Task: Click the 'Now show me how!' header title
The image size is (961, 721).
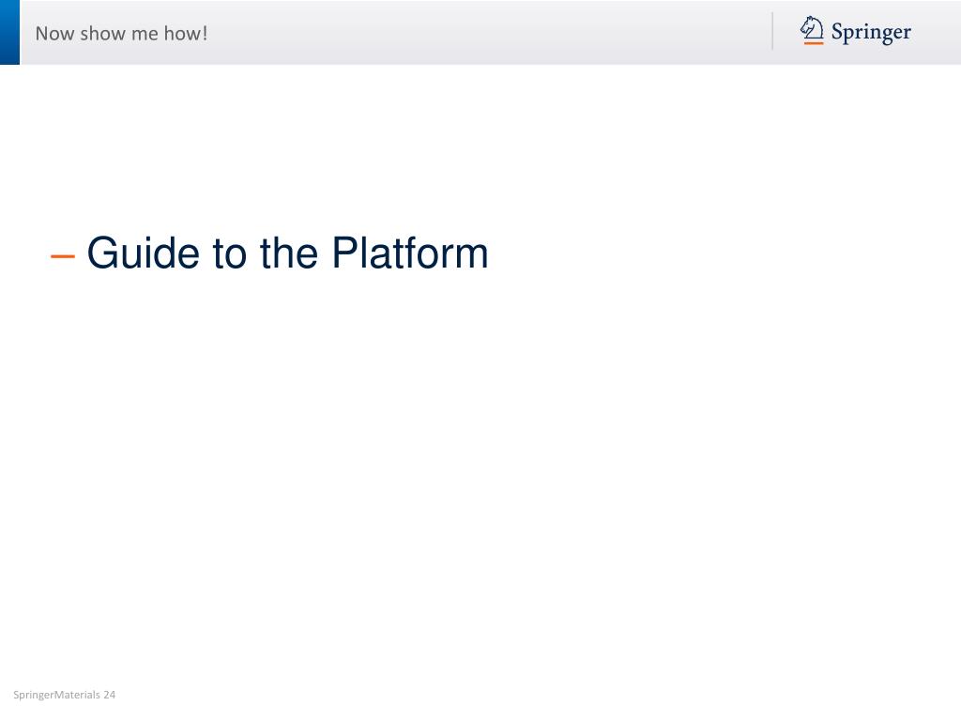Action: pos(121,33)
